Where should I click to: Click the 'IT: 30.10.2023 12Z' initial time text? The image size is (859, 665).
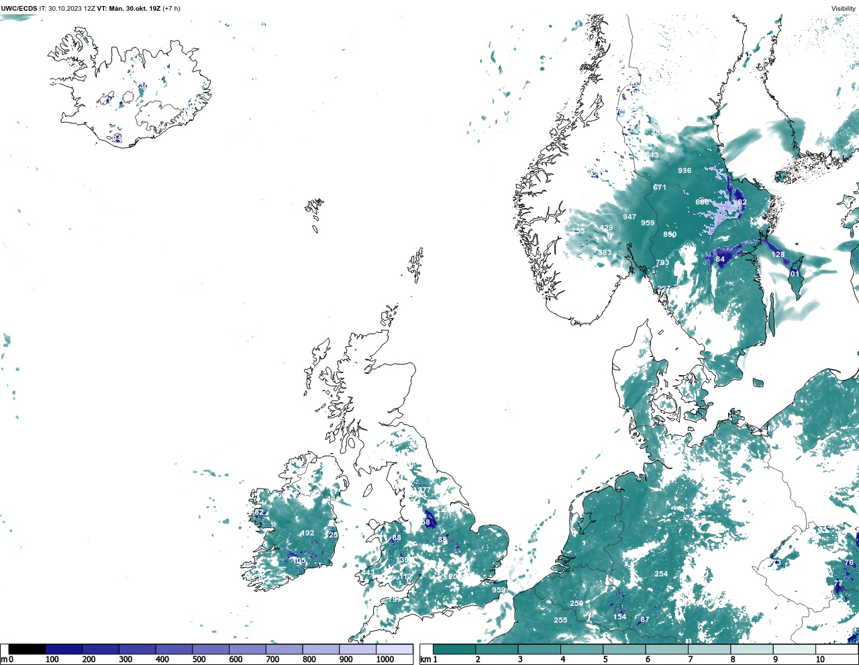67,8
